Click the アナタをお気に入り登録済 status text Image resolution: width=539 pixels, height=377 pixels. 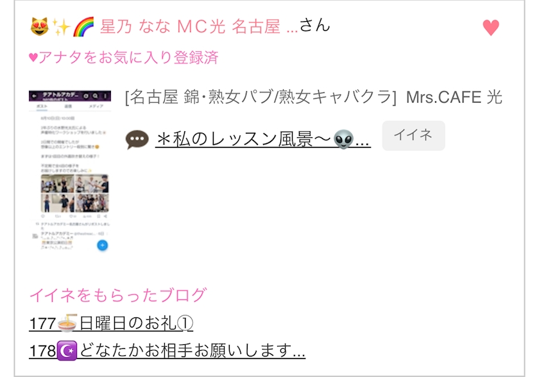pos(123,57)
